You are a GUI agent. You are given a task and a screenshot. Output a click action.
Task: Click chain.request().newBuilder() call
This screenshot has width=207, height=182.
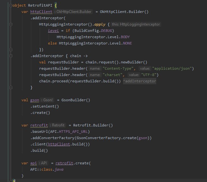coord(116,62)
